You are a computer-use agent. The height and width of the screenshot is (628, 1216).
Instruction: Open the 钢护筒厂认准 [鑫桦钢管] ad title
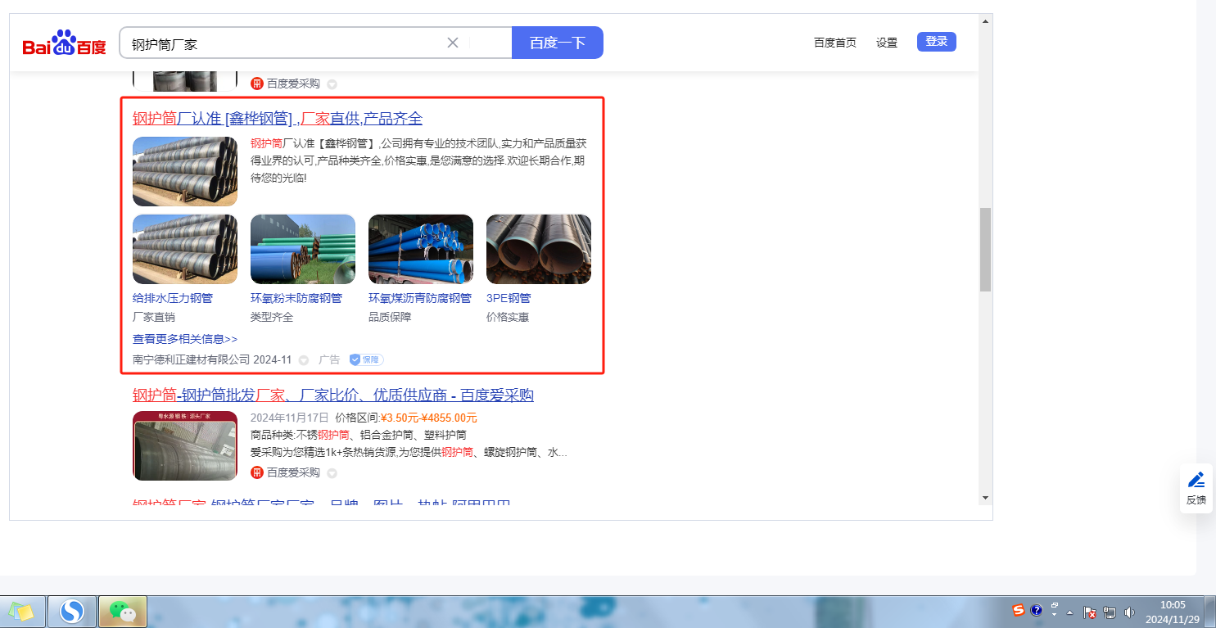pos(278,119)
